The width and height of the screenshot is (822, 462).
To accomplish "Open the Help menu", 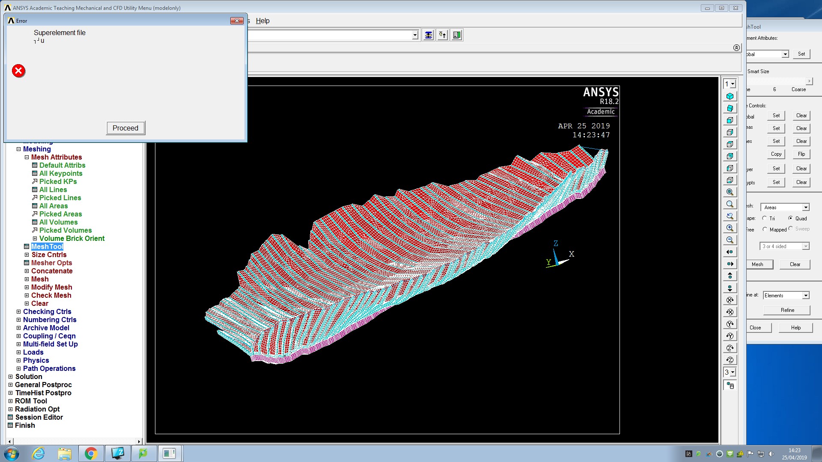I will 262,21.
